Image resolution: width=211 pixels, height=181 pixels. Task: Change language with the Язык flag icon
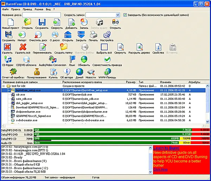tap(72, 59)
